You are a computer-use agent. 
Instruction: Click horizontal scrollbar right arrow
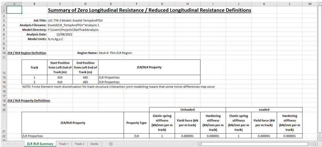(315, 144)
